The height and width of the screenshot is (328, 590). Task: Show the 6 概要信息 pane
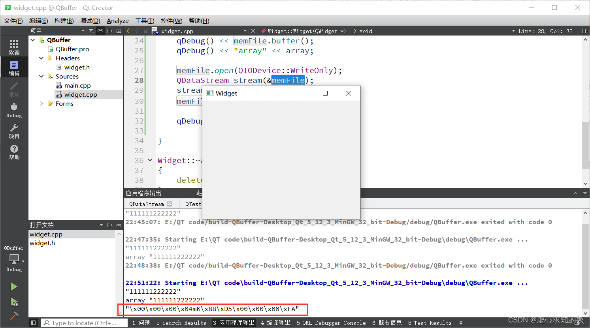(387, 323)
